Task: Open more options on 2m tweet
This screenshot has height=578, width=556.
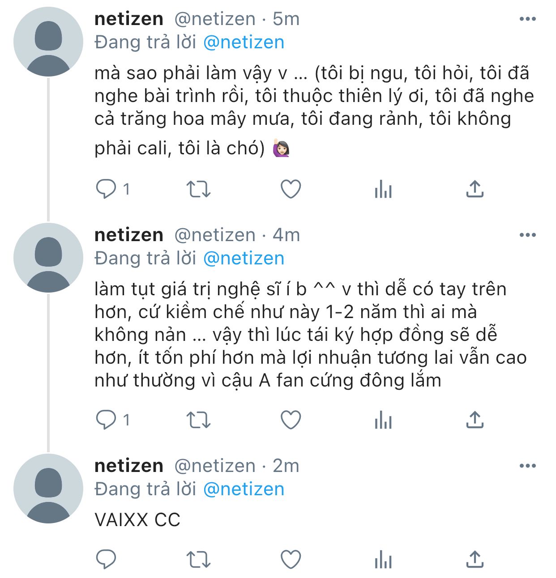Action: pos(528,466)
